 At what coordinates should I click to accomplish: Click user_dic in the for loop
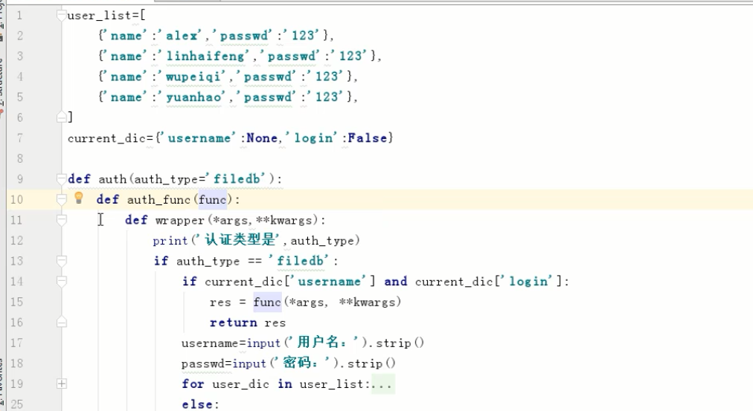tap(240, 384)
